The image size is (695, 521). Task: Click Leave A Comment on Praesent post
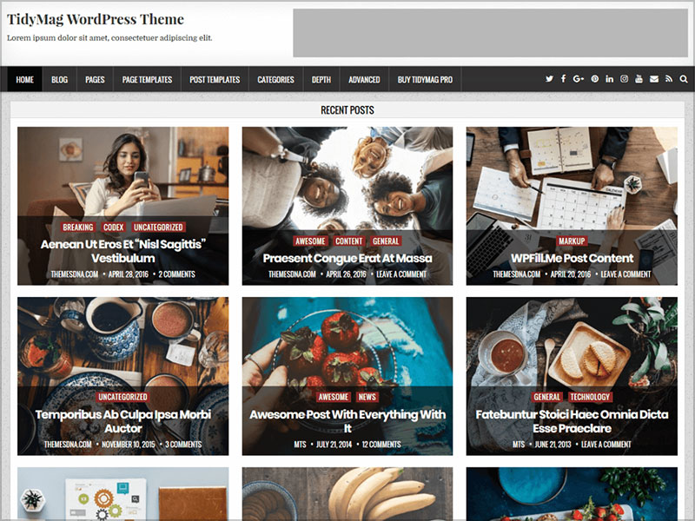pyautogui.click(x=401, y=274)
